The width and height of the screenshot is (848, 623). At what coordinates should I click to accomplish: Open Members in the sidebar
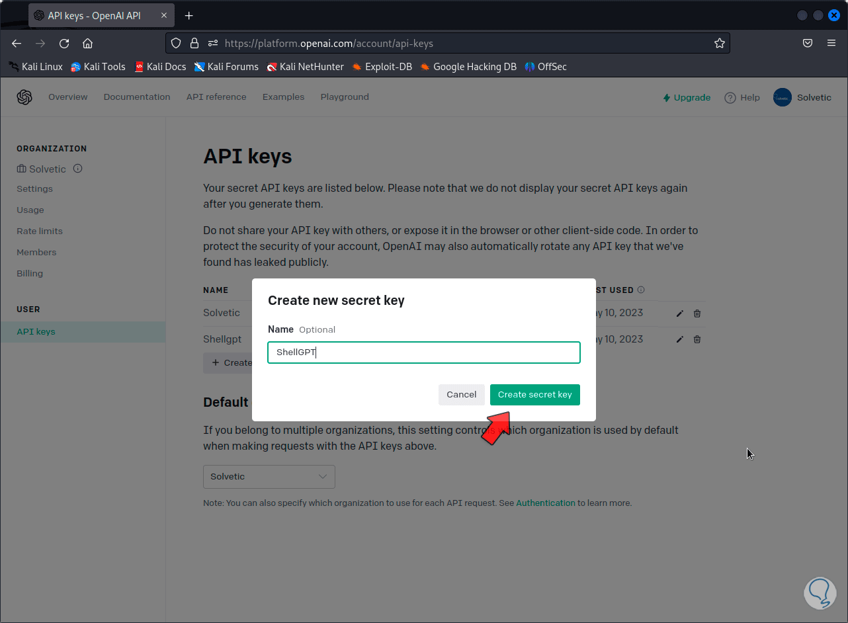pos(36,253)
